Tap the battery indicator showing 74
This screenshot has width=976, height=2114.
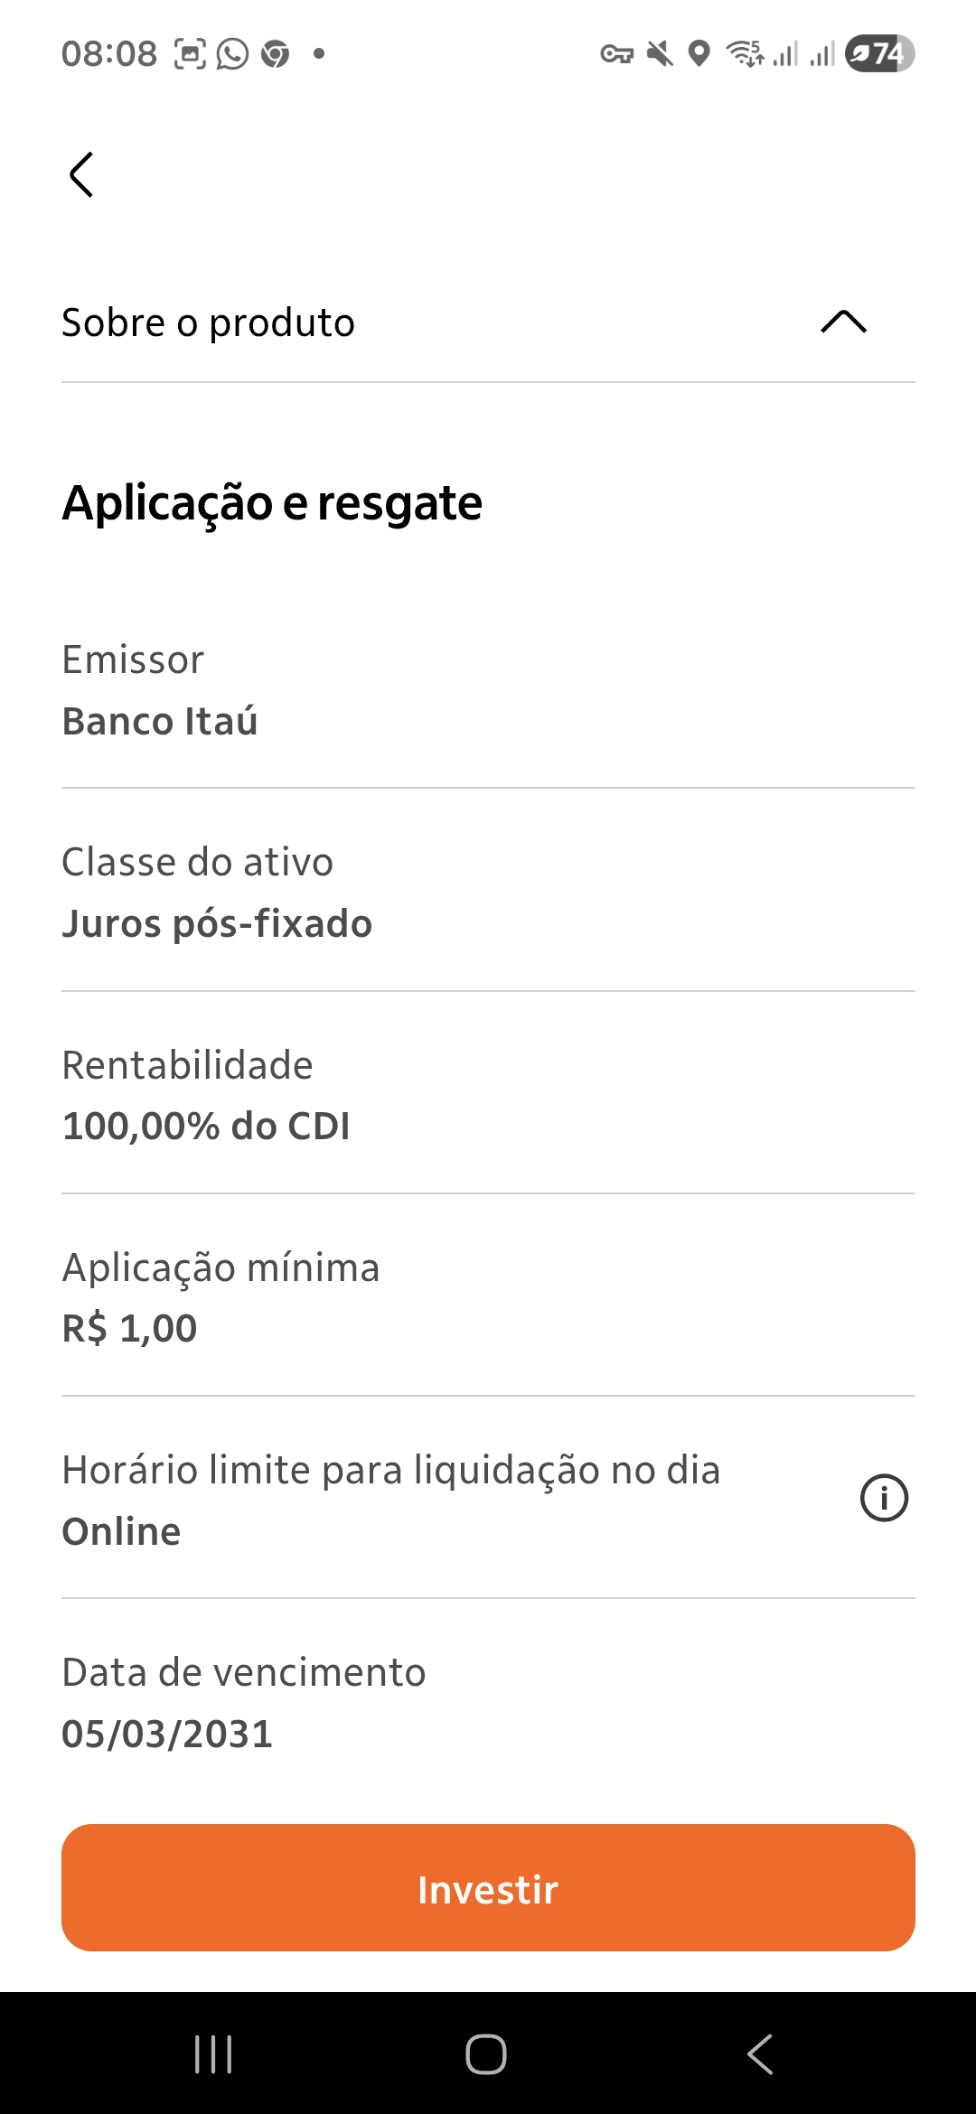click(x=879, y=53)
